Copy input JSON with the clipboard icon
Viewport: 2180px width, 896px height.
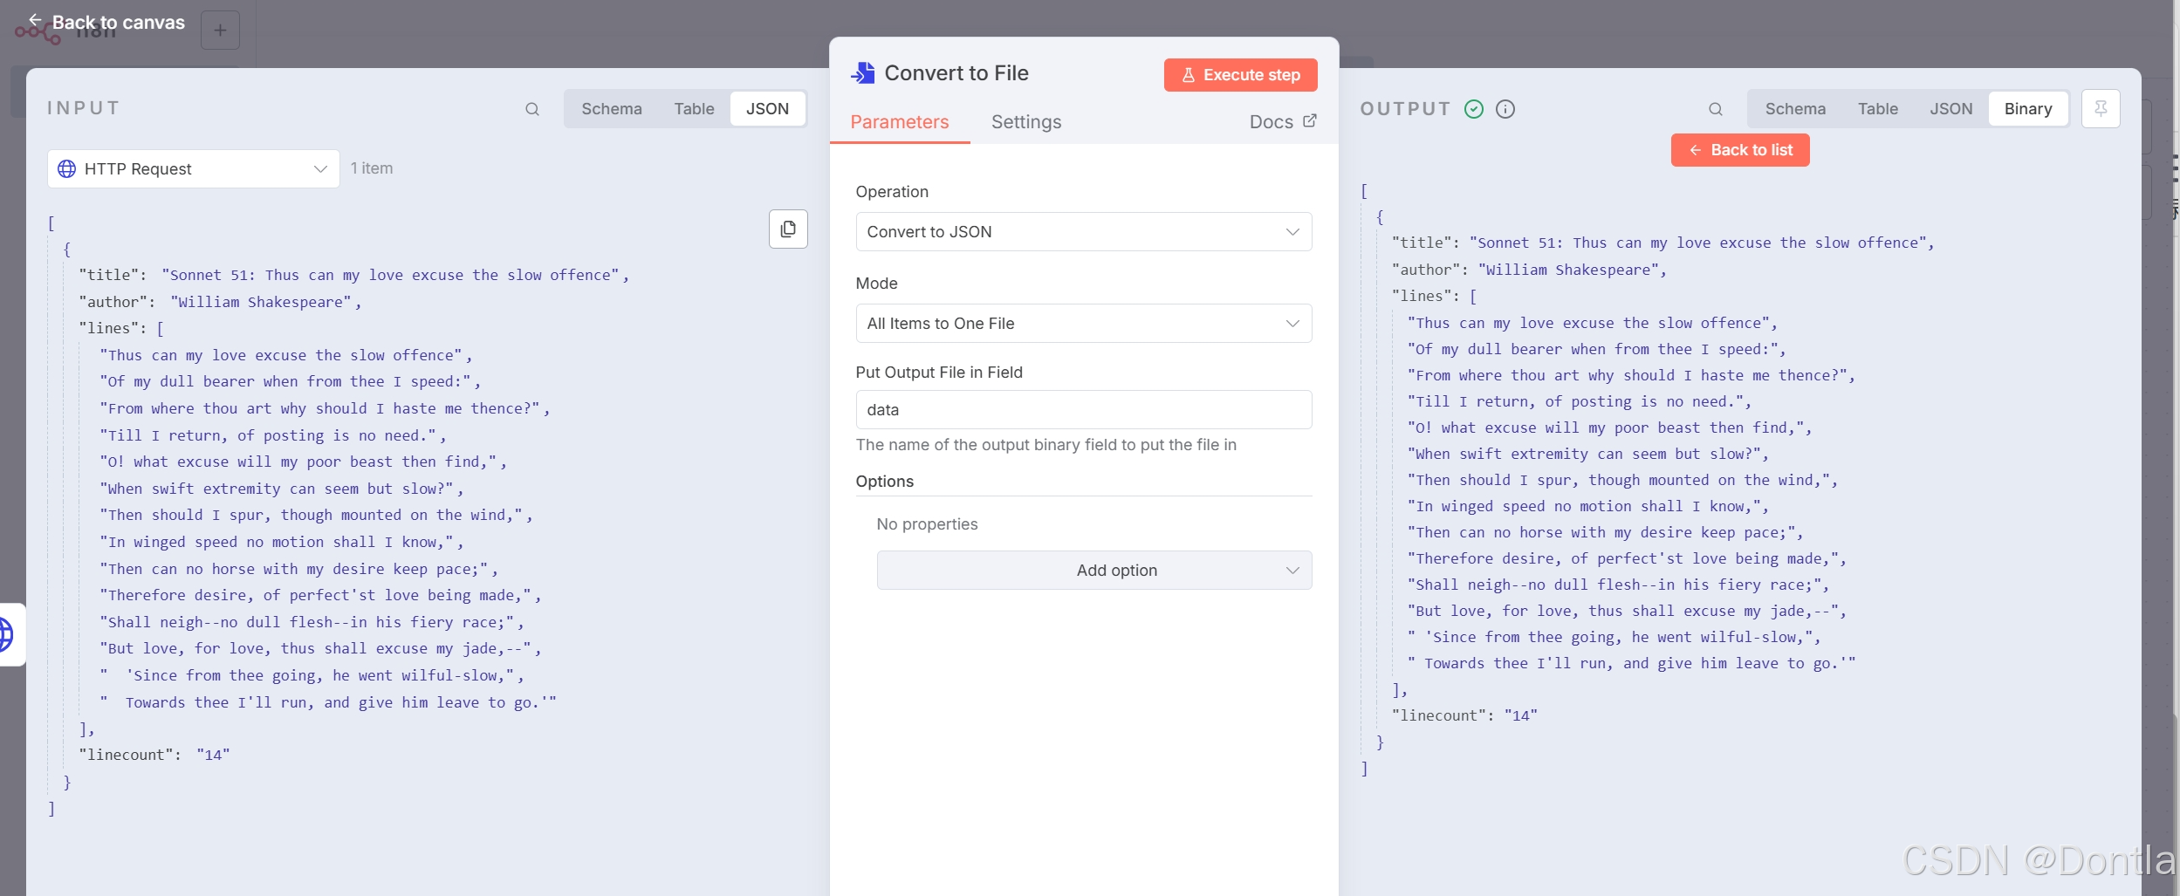(x=788, y=229)
